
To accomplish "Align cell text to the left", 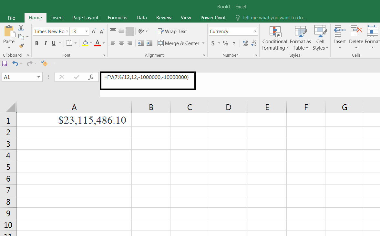I will coord(113,43).
